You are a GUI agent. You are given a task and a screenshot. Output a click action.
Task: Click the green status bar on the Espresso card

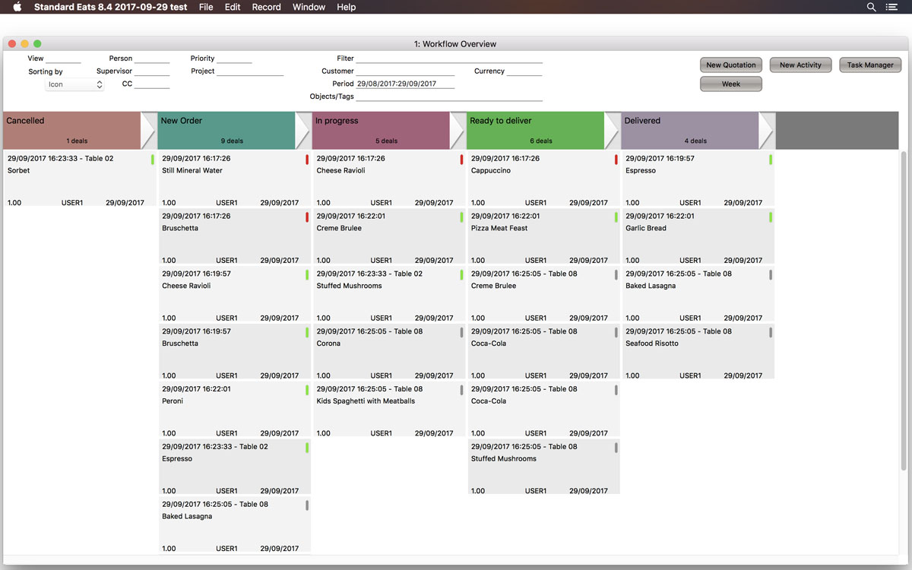coord(769,160)
